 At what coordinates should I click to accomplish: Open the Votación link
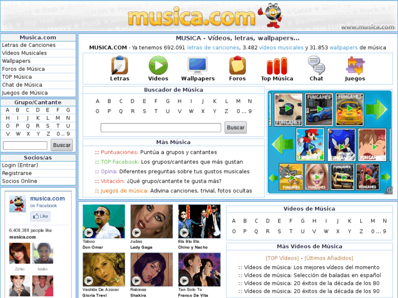[x=113, y=181]
